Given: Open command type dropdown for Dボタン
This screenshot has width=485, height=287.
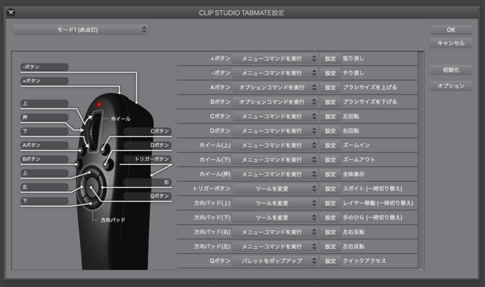Looking at the screenshot, I should [275, 131].
